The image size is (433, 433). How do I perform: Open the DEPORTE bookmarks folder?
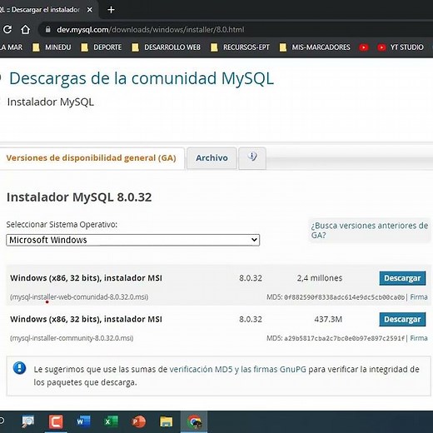(x=101, y=47)
